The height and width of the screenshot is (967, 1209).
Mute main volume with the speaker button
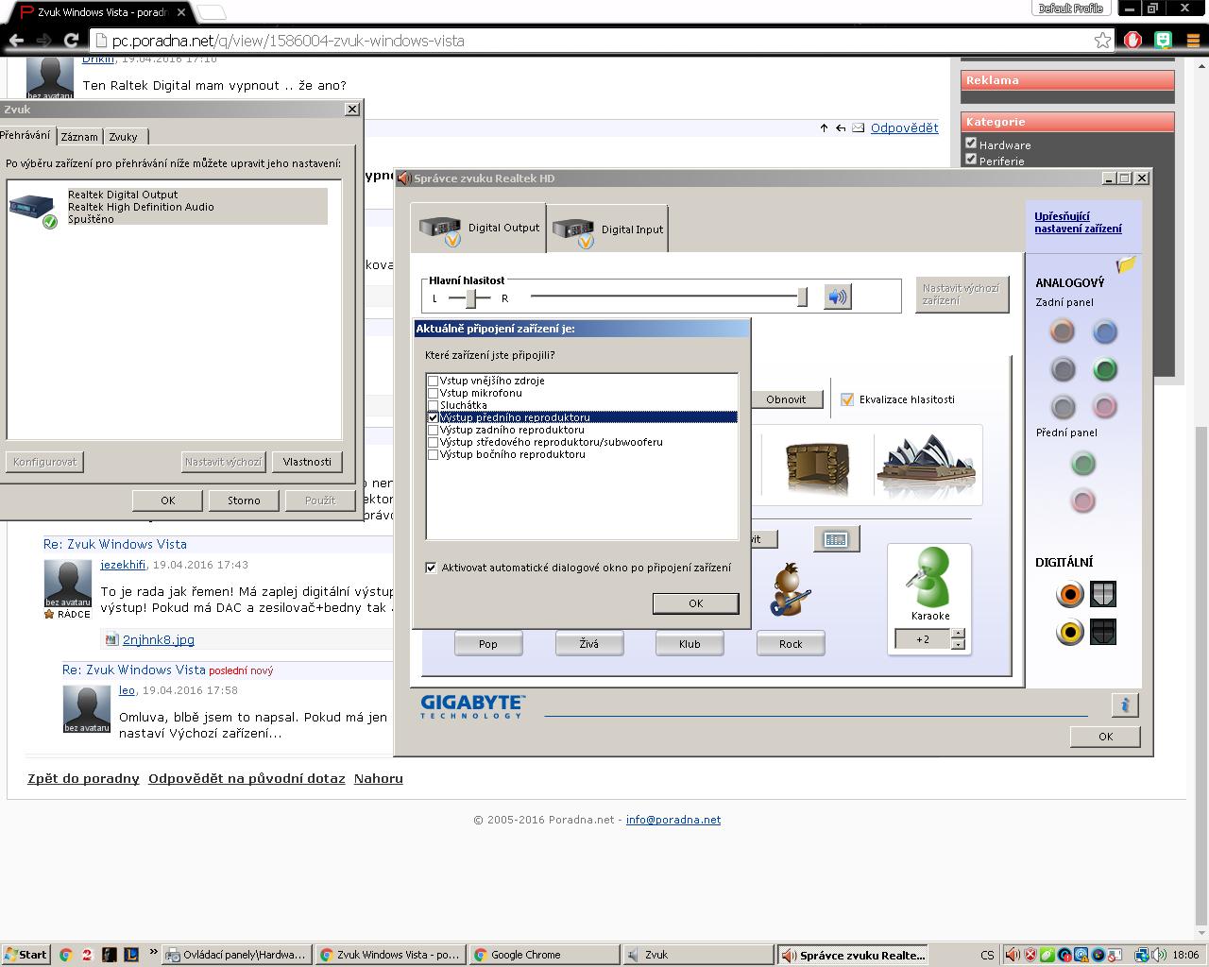[837, 297]
